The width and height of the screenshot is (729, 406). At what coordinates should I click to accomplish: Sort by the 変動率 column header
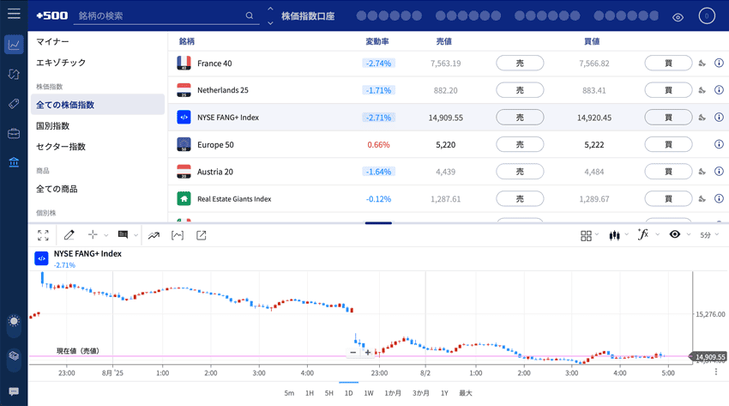pos(377,41)
